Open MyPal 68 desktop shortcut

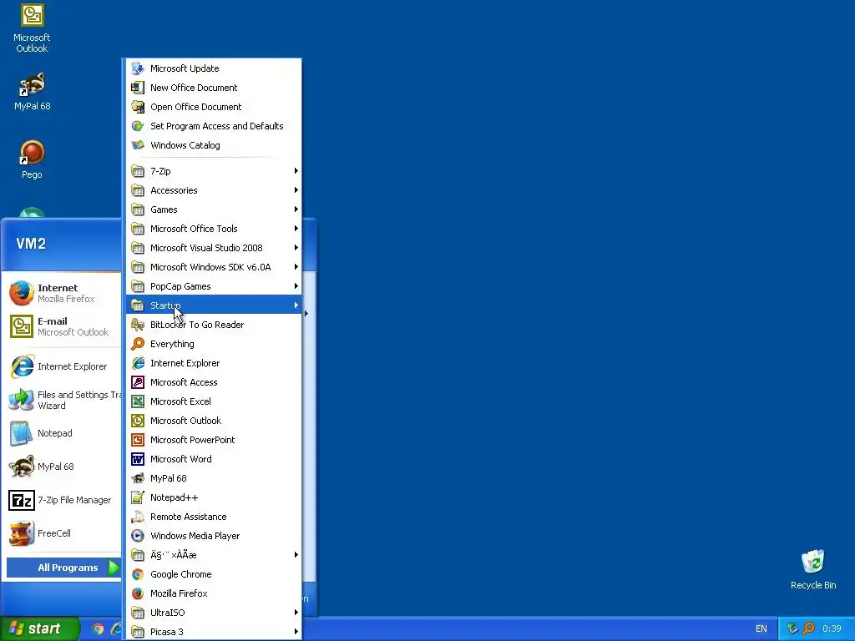tap(32, 92)
